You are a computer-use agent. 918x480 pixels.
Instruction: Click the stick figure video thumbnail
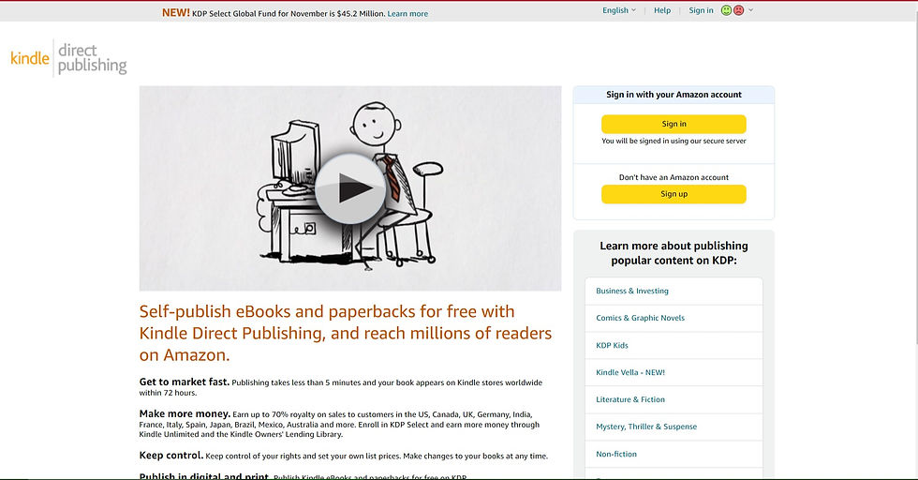pos(350,188)
